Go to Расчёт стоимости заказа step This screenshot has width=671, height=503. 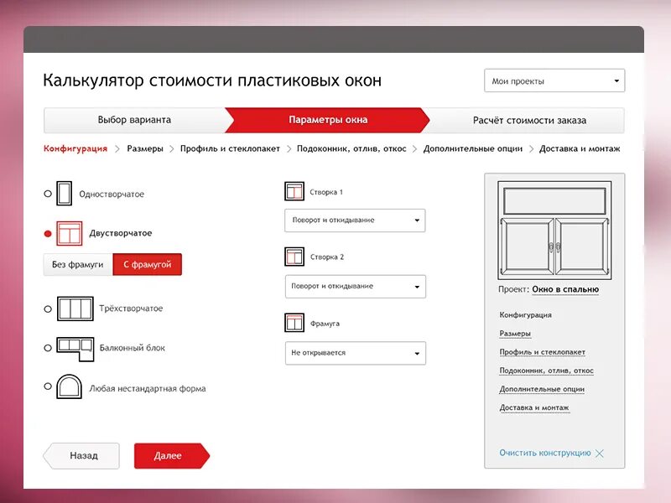529,120
